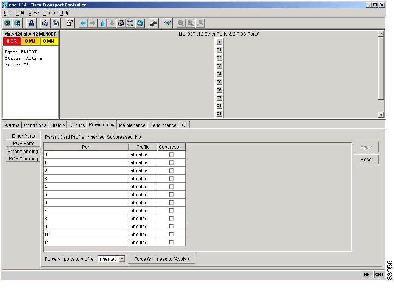
Task: Enable Suppress checkbox for port 5
Action: click(x=171, y=194)
